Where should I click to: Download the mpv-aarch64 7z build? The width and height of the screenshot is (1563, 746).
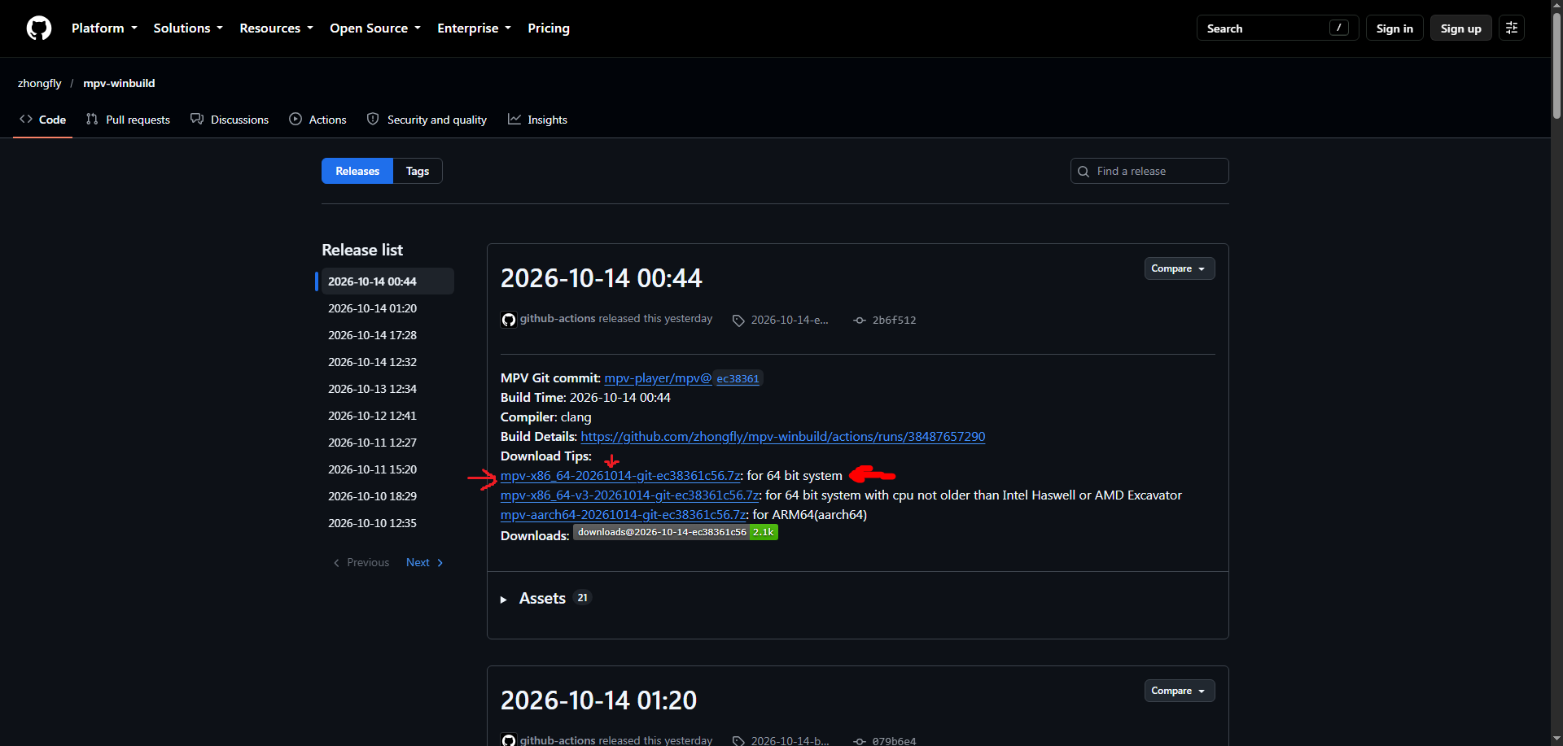pyautogui.click(x=624, y=515)
